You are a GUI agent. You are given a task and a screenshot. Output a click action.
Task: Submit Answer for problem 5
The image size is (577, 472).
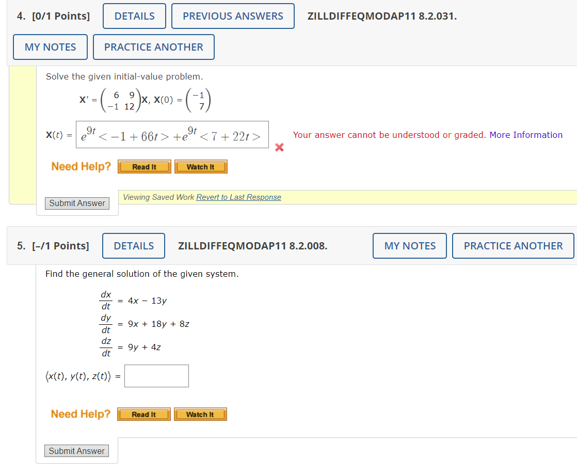(x=76, y=450)
